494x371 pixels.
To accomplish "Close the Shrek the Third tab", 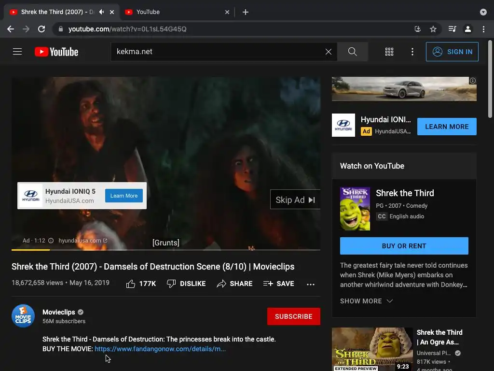I will 112,12.
